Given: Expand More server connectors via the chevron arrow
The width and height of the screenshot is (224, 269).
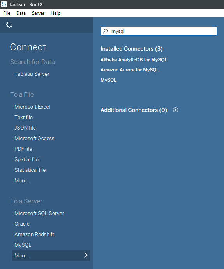Looking at the screenshot, I should point(86,255).
